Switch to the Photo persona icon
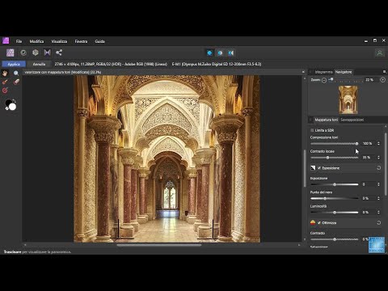The image size is (388, 291). pyautogui.click(x=11, y=53)
